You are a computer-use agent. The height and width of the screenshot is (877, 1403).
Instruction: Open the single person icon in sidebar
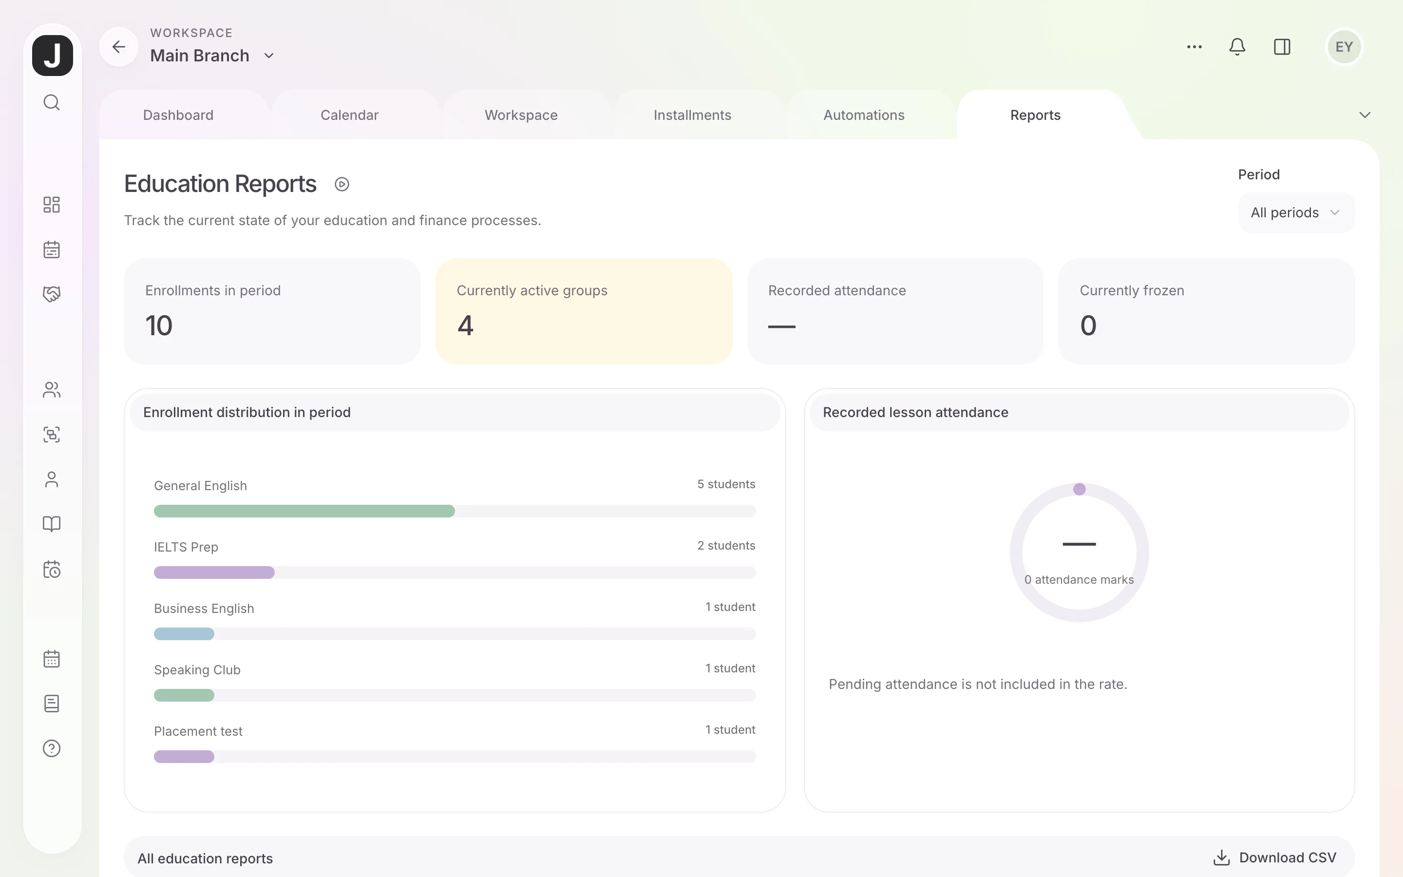(x=52, y=480)
